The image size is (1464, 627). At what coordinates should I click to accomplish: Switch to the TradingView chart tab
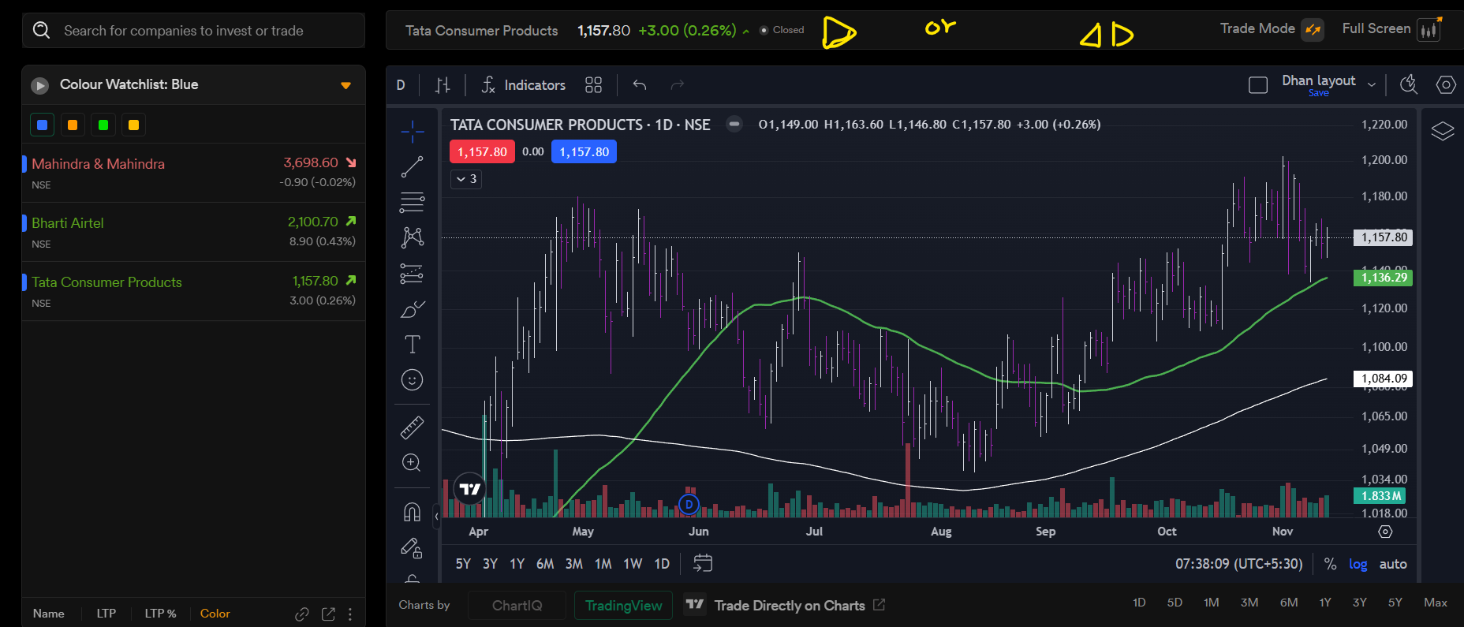[x=623, y=606]
